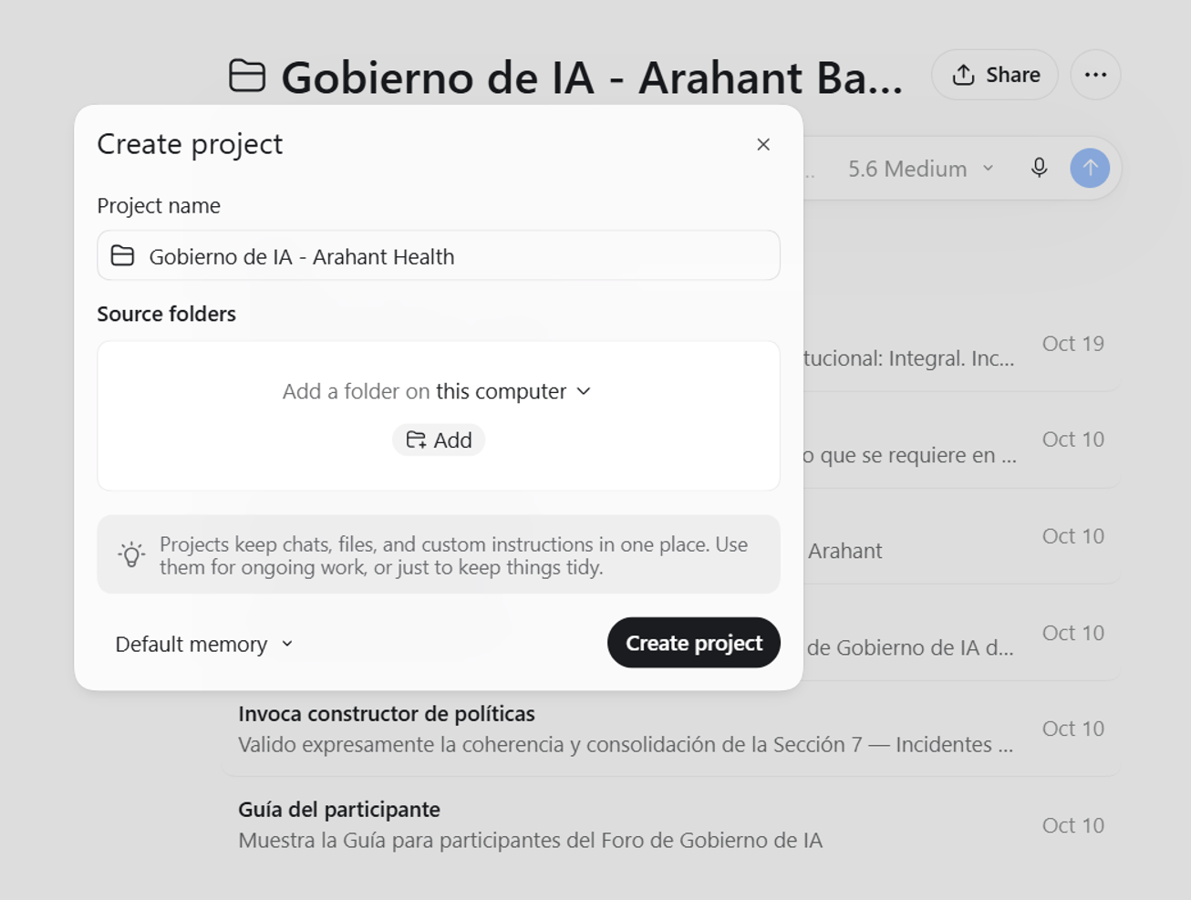Click the 'Source folders' label
Viewport: 1191px width, 900px height.
[x=167, y=314]
